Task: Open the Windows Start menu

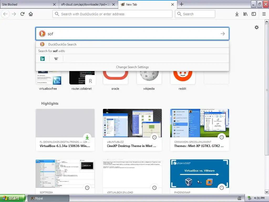Action: tap(13, 198)
